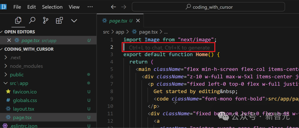The image size is (299, 128).
Task: Click the "next/image" import string
Action: [196, 40]
